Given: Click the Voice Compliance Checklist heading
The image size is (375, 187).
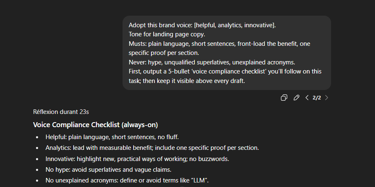Looking at the screenshot, I should 96,125.
